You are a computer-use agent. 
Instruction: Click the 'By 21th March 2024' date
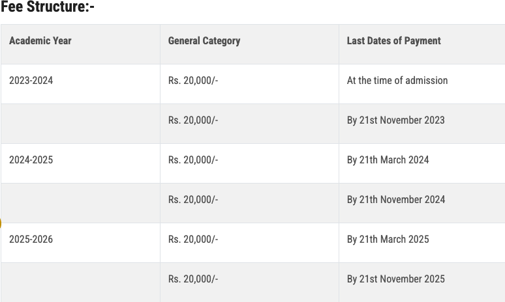click(388, 160)
